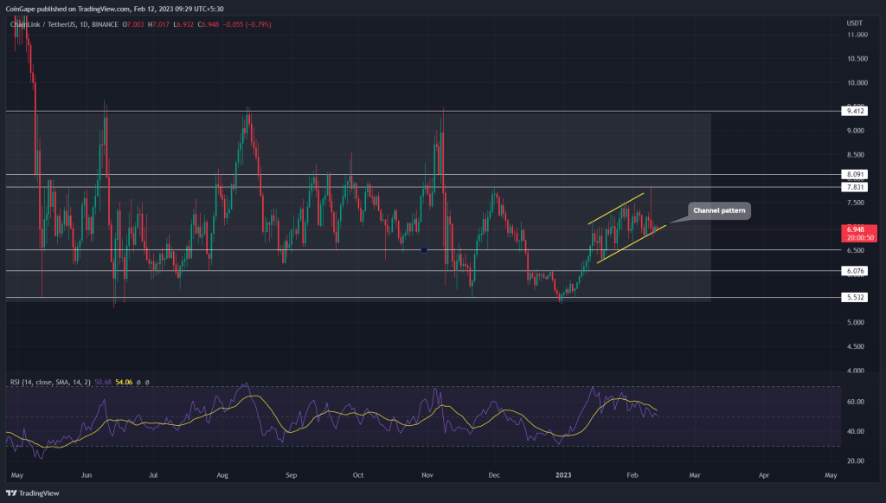Click the Channel pattern callout label
886x503 pixels.
[x=718, y=210]
